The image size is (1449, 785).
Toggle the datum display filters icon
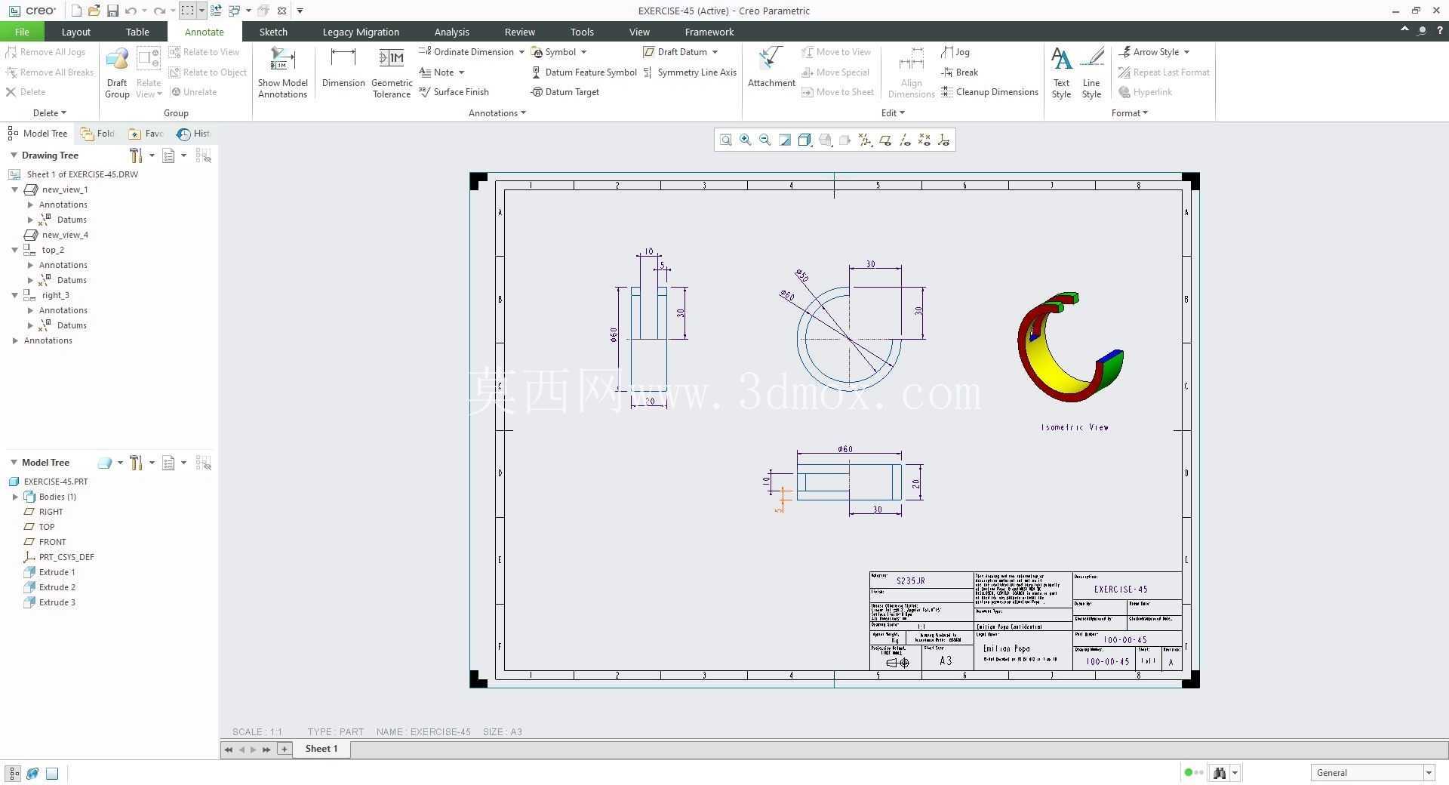(865, 140)
